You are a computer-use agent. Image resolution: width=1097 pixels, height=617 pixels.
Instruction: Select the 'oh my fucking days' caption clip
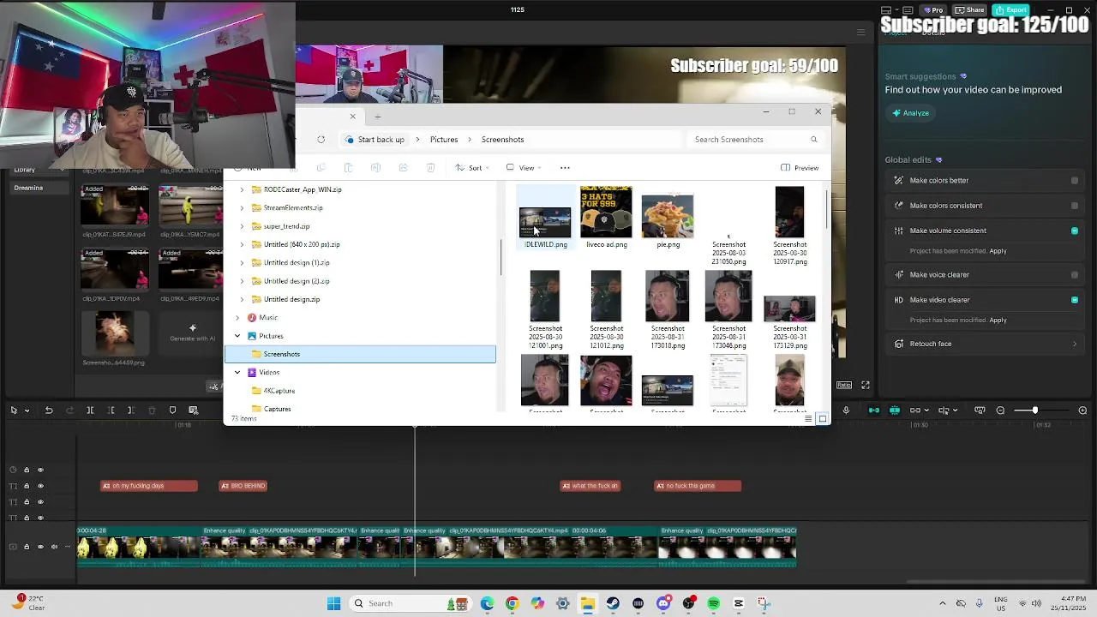[149, 486]
